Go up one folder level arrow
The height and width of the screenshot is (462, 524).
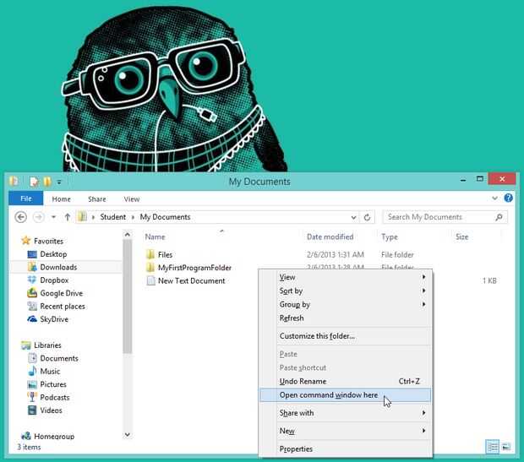coord(67,217)
